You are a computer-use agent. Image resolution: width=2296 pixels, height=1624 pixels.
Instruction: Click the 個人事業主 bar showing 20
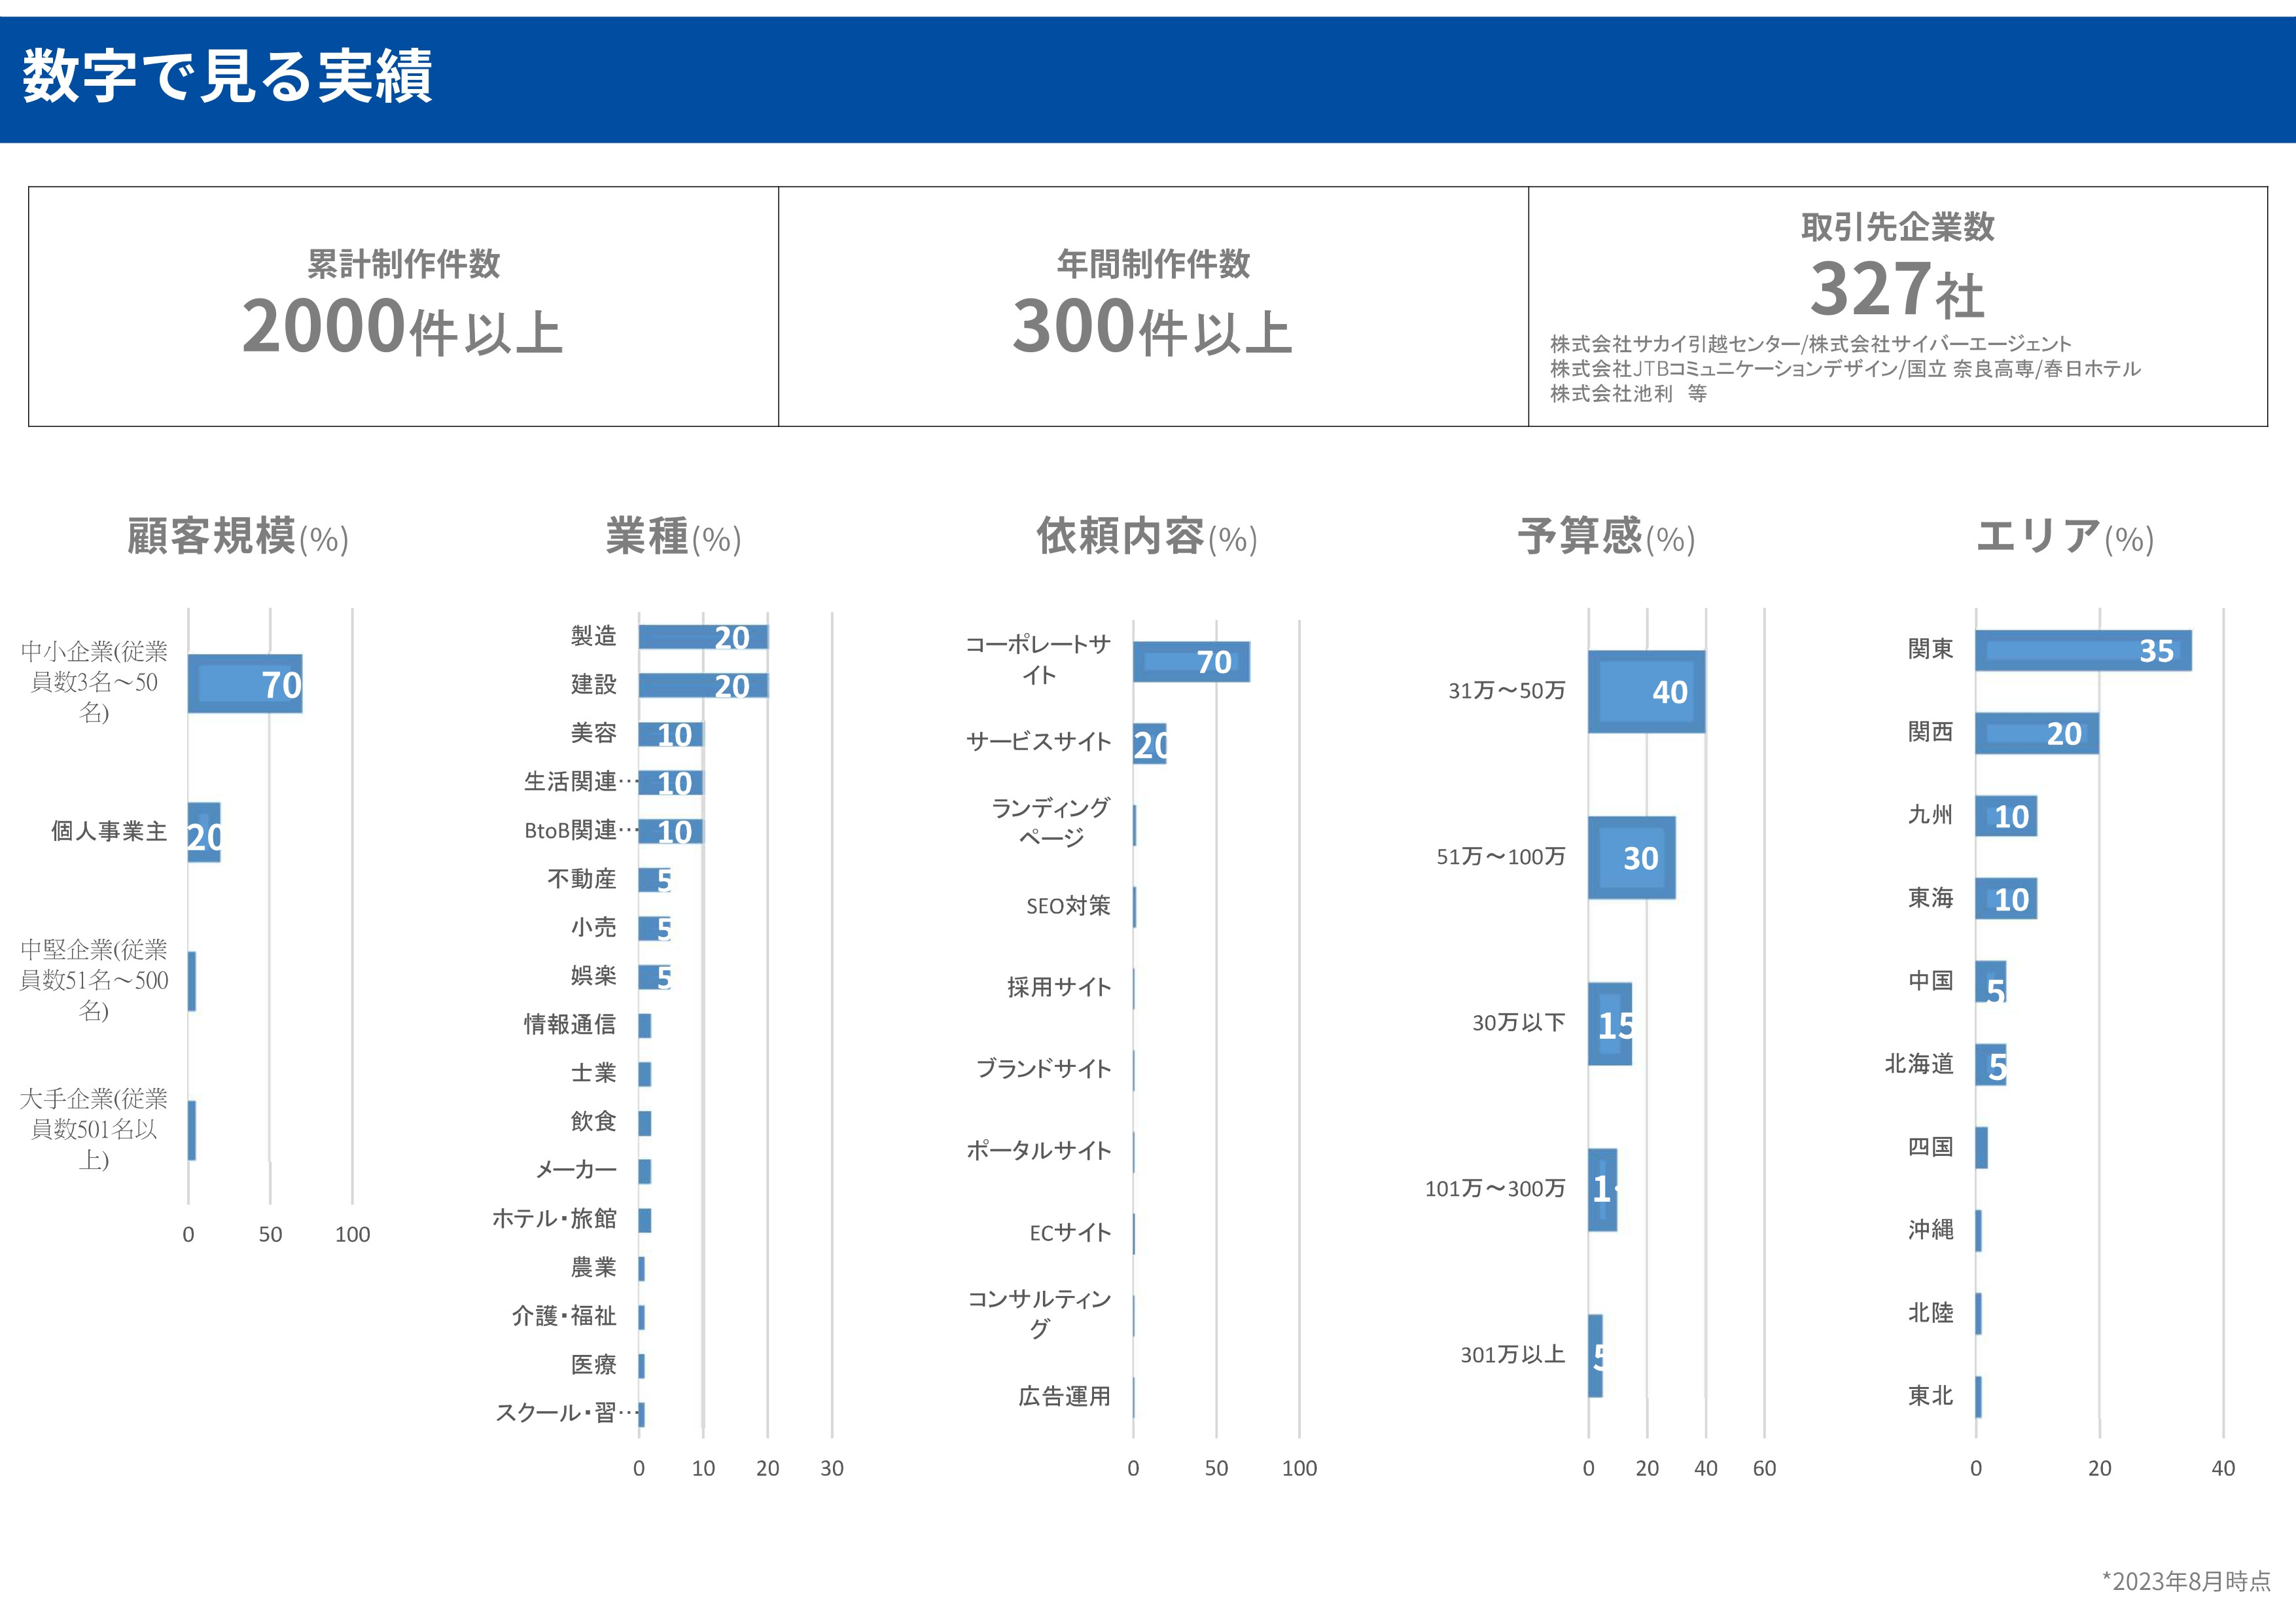[204, 833]
